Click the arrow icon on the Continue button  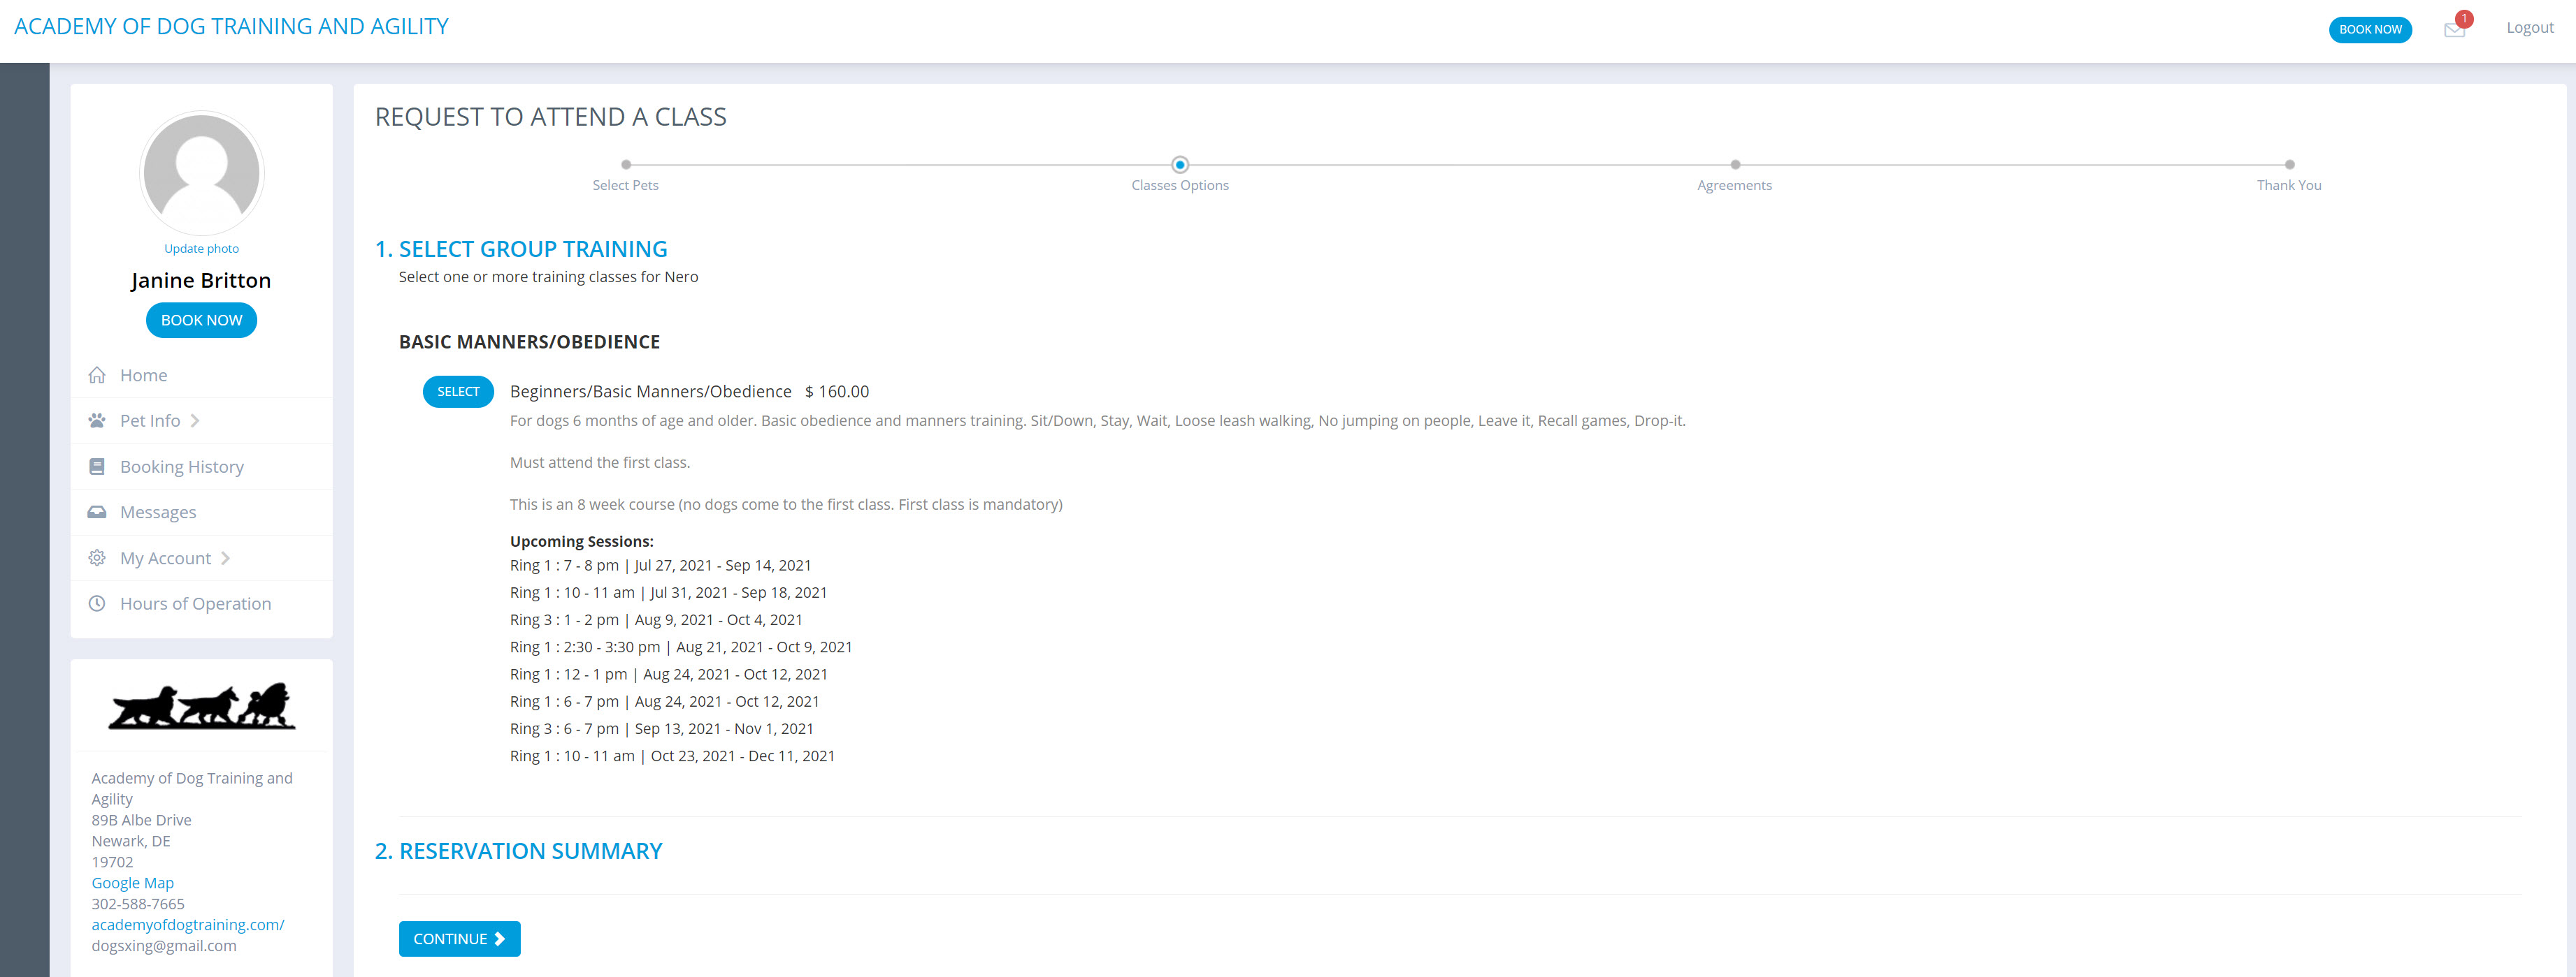[x=500, y=939]
